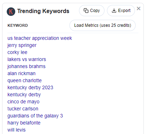Viewport: 147px width, 134px height.
Task: Click the KEYWORD column header
Action: [18, 25]
